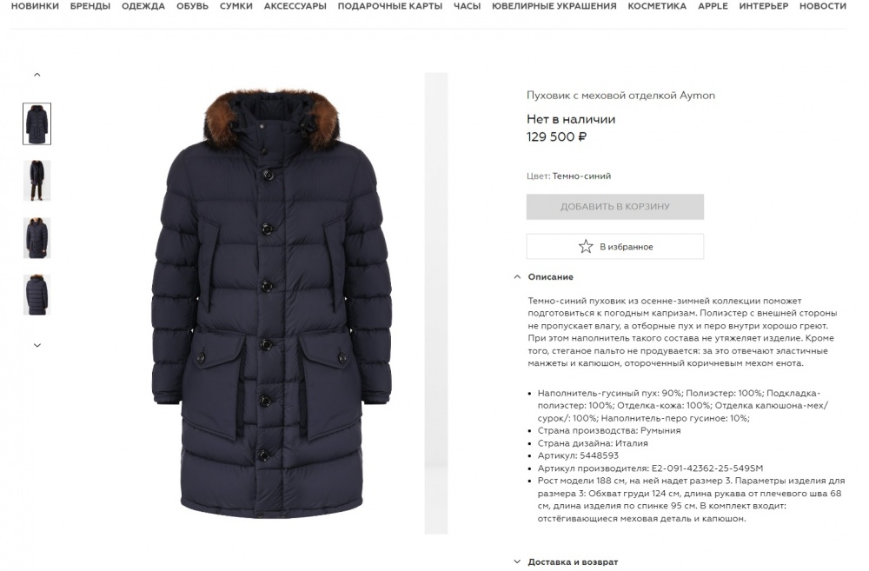Open the БРЕНДЫ menu item
This screenshot has width=869, height=571.
[x=90, y=6]
